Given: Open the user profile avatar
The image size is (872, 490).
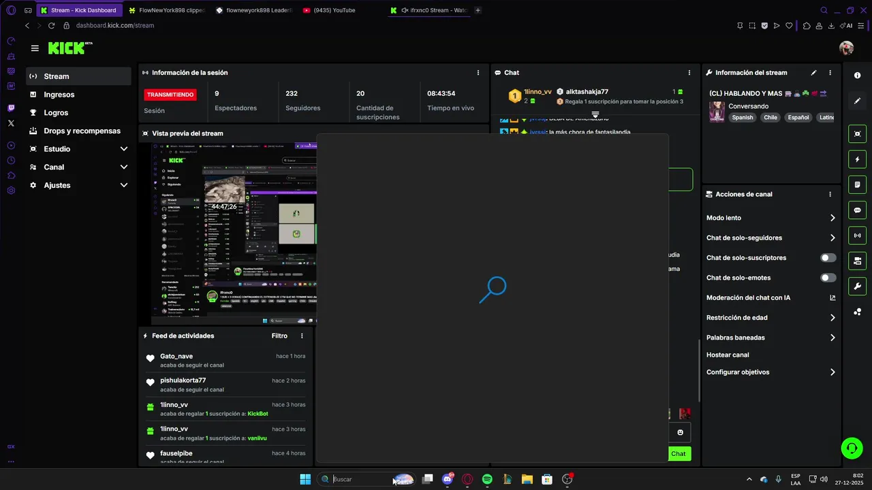Looking at the screenshot, I should 847,48.
